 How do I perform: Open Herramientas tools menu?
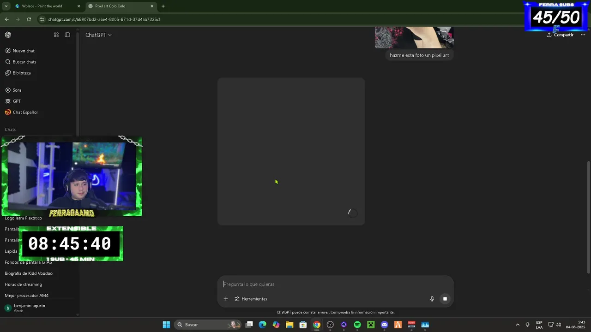pyautogui.click(x=251, y=299)
